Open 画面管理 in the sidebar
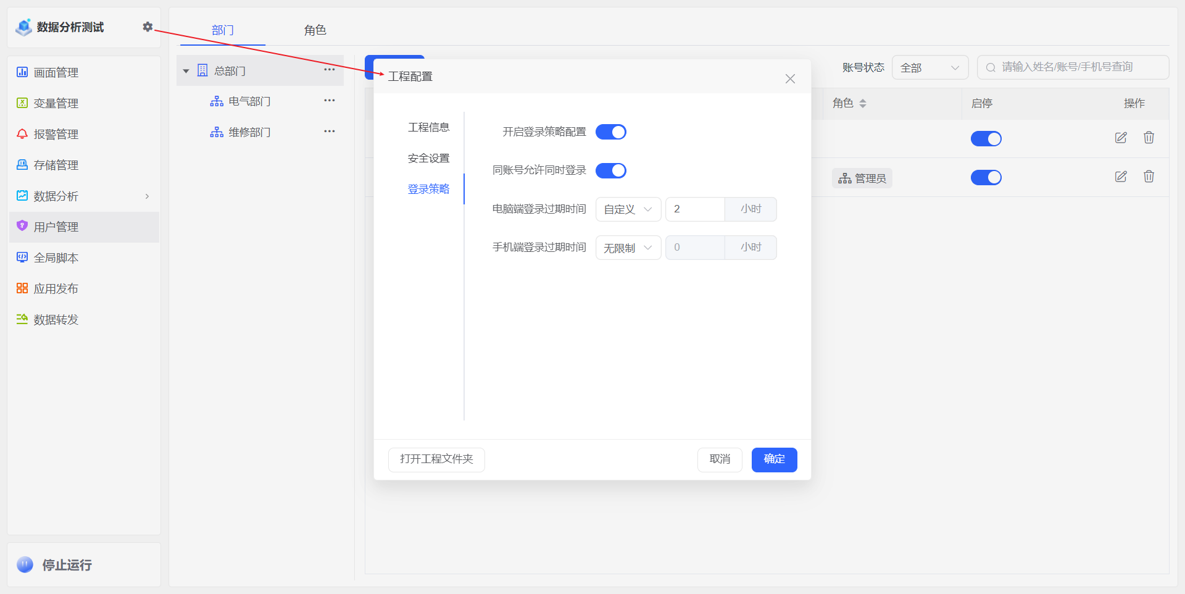This screenshot has height=594, width=1185. (x=56, y=72)
